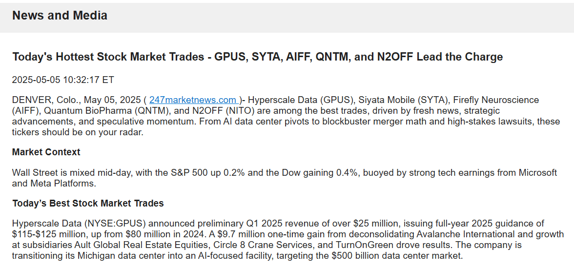Click the Market Context subheading
The width and height of the screenshot is (574, 269).
click(46, 152)
